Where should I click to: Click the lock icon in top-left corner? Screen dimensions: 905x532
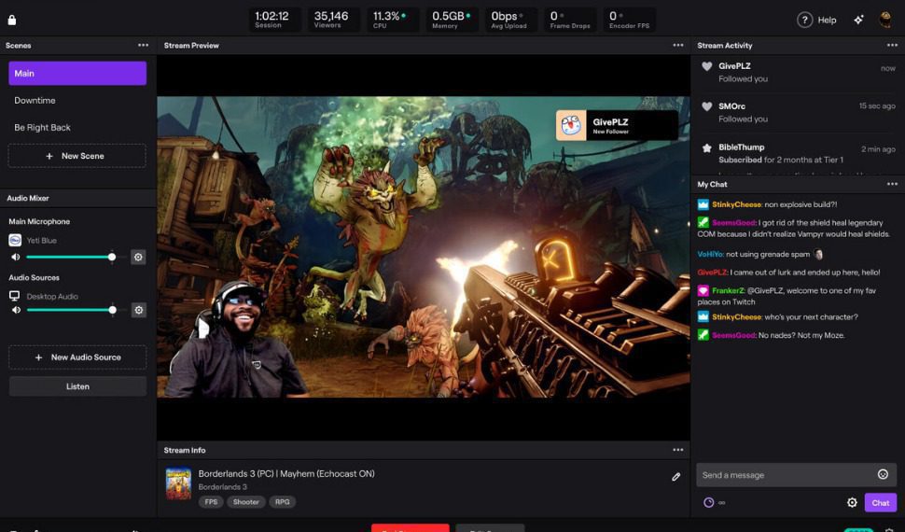tap(12, 20)
